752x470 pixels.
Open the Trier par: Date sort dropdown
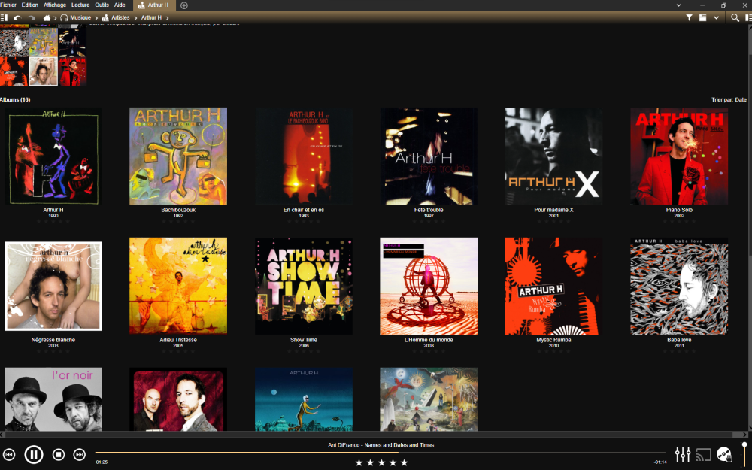coord(729,99)
